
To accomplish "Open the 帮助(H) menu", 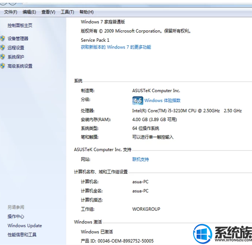I will 87,12.
